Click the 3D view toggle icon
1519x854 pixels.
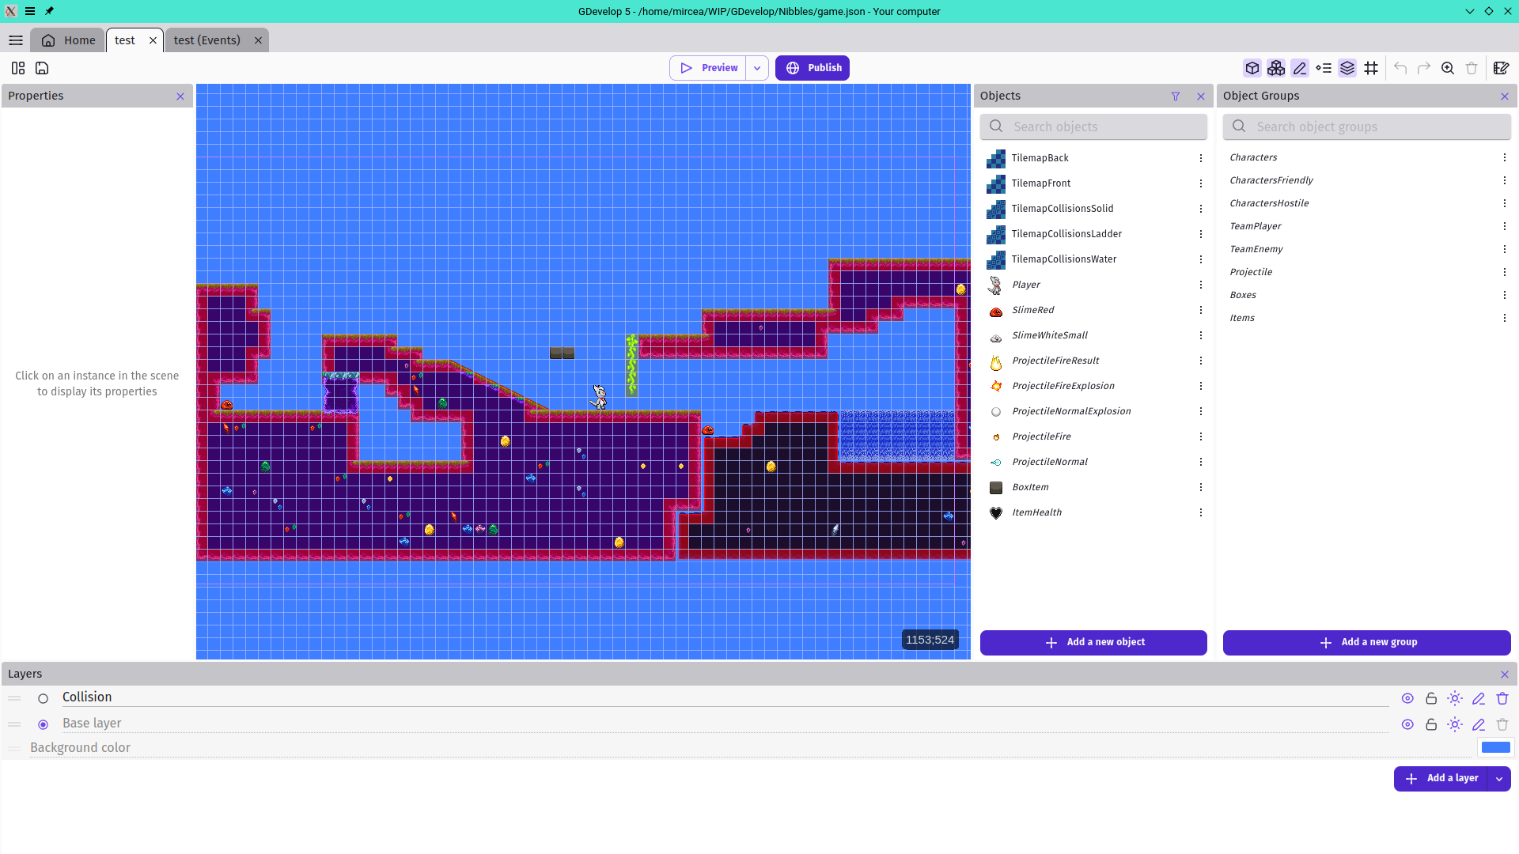click(x=1252, y=68)
